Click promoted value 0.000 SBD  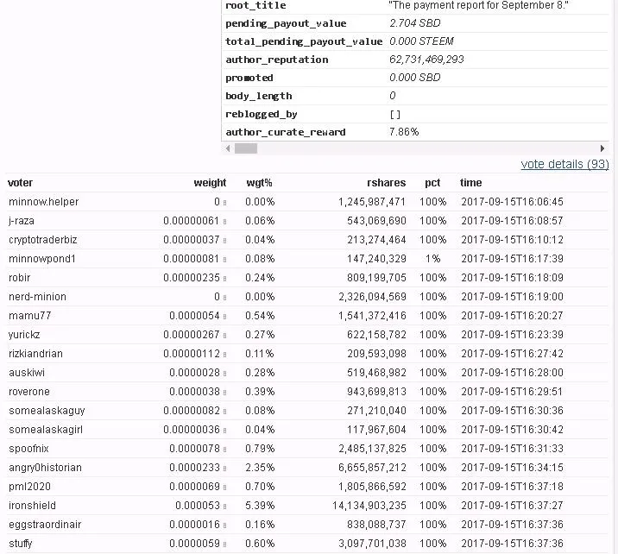(414, 78)
